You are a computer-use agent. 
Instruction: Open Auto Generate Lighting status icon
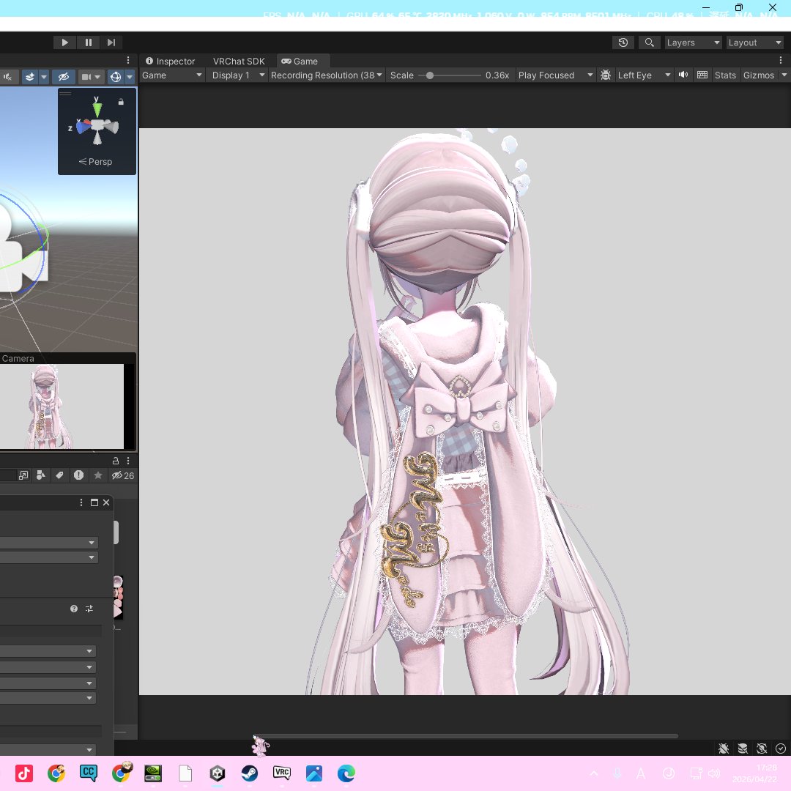[762, 749]
